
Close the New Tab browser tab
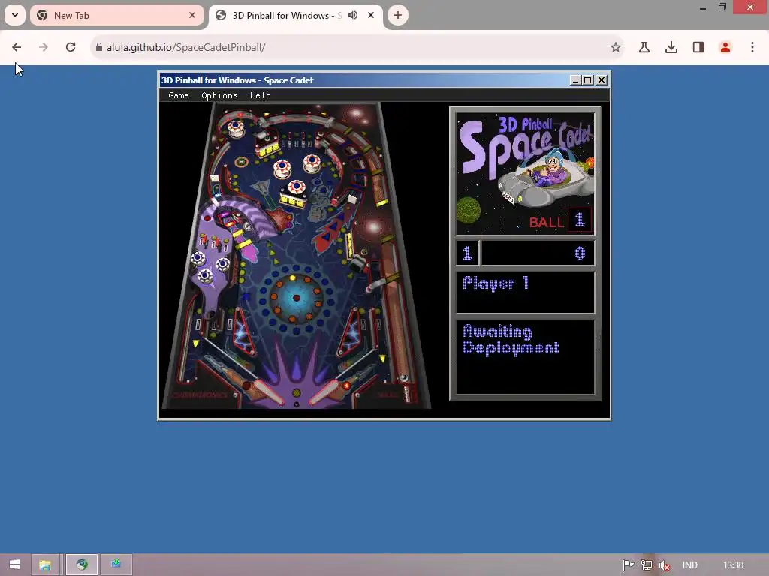[192, 15]
